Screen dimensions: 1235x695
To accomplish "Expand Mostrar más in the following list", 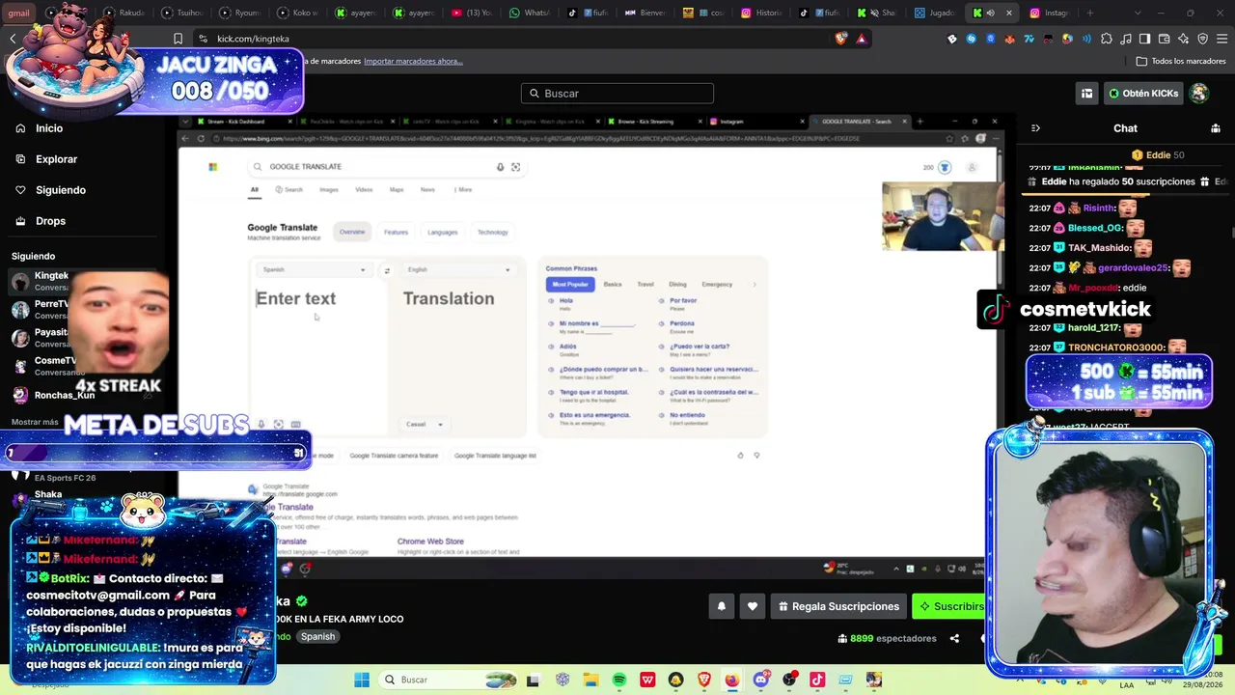I will [35, 422].
